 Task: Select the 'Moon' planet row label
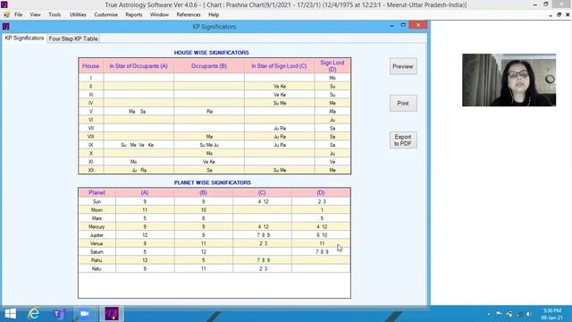[x=97, y=210]
